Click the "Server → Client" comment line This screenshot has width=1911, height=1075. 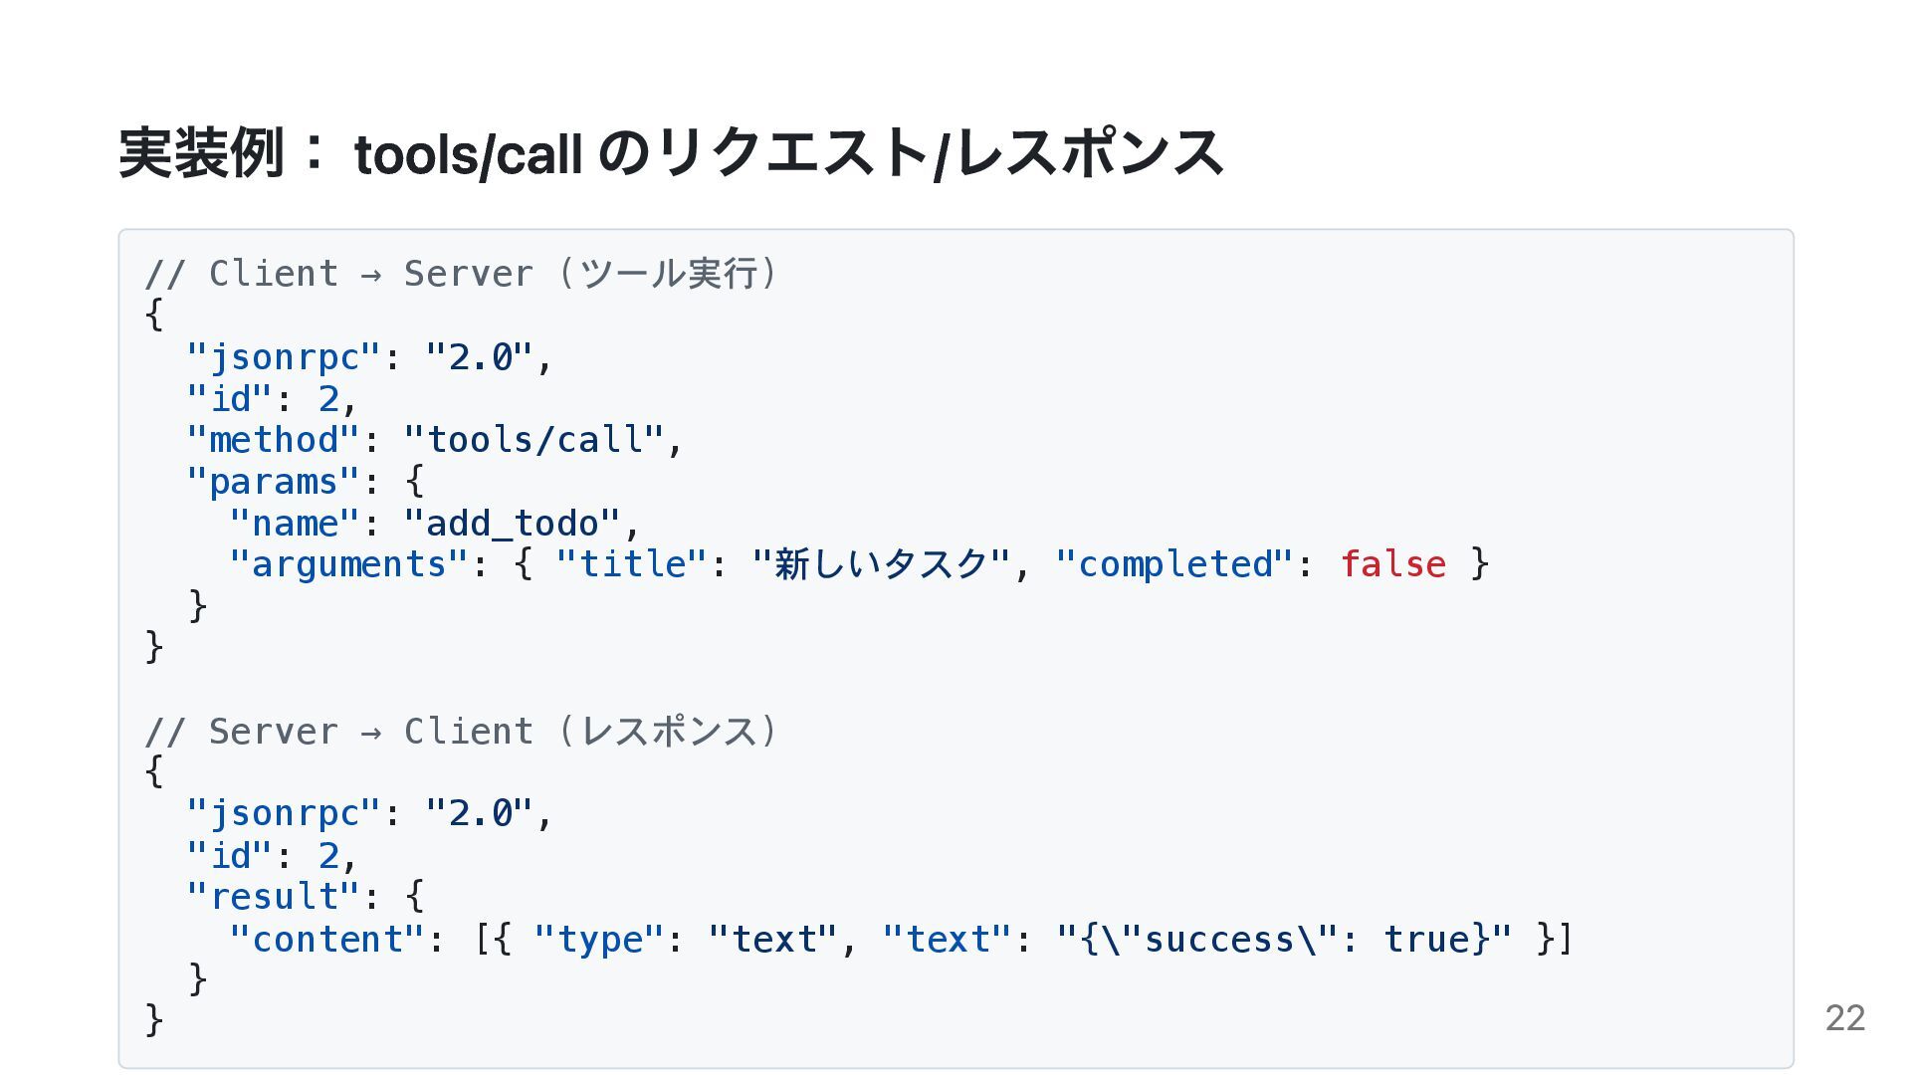pos(461,732)
